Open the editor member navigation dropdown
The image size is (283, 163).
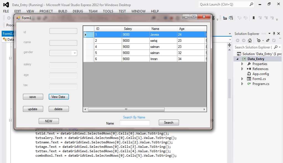(x=230, y=40)
